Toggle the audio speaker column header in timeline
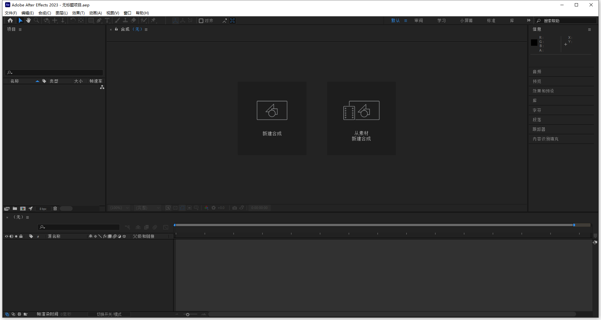Image resolution: width=601 pixels, height=320 pixels. [x=11, y=236]
